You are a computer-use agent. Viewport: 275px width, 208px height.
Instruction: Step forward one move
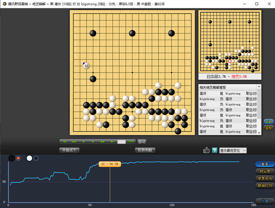[93, 141]
